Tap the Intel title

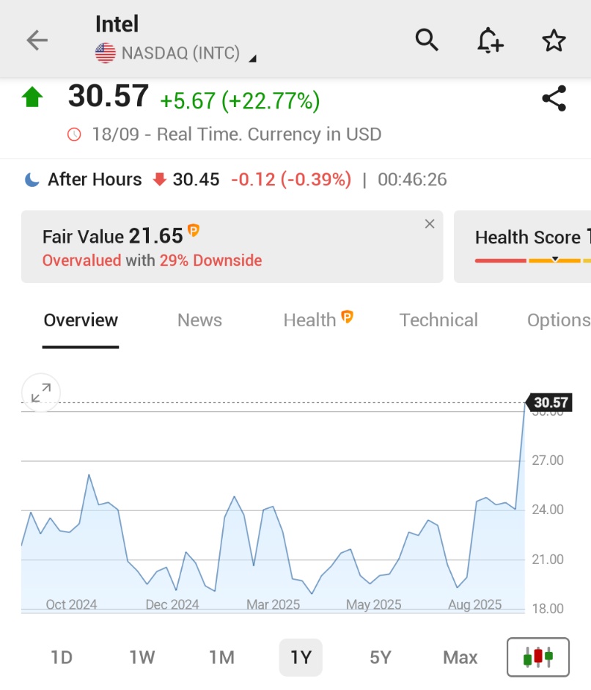(x=117, y=23)
